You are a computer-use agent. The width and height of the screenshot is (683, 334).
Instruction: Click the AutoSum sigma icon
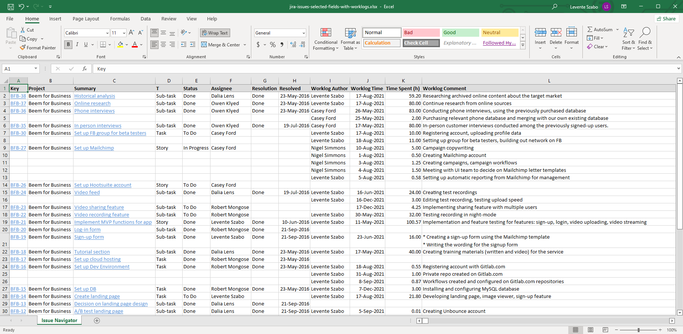[x=590, y=29]
